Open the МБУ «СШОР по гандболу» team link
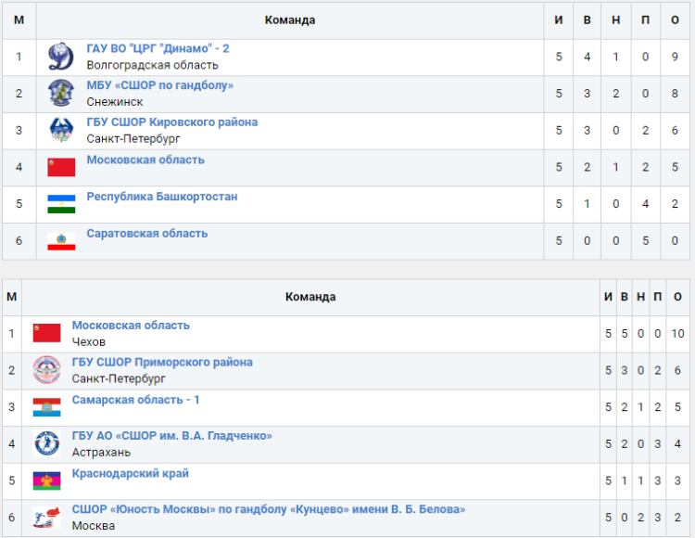695x538 pixels. (159, 85)
